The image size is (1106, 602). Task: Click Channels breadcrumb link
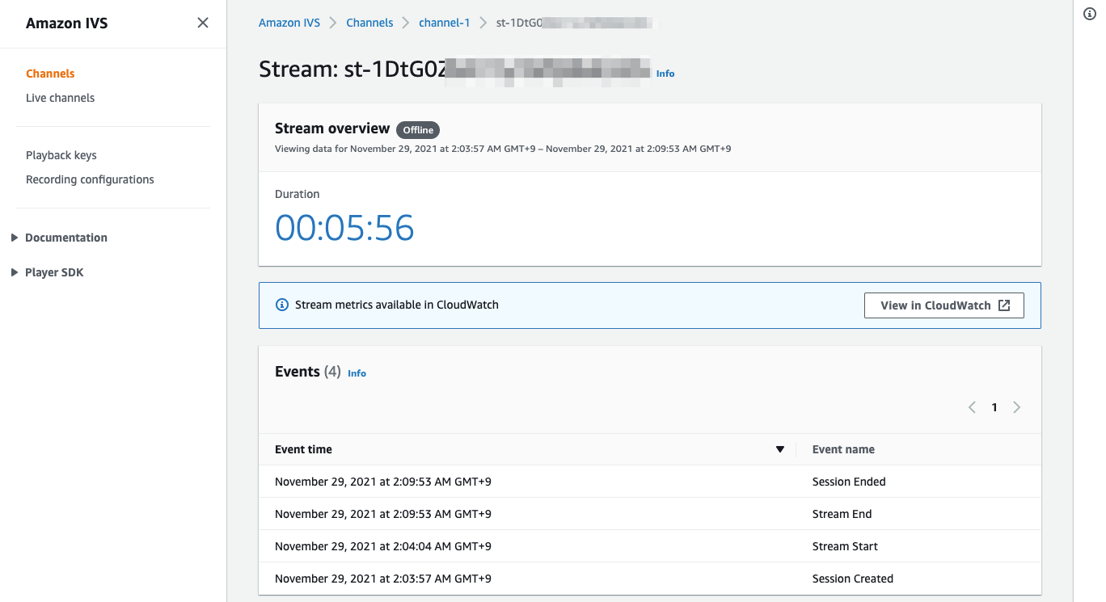coord(369,23)
